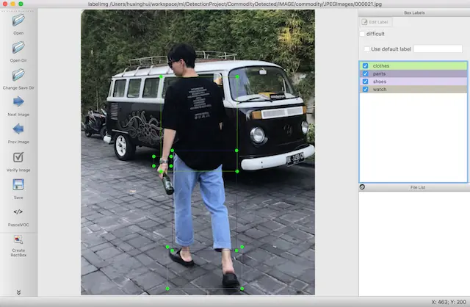Close the labelImg window
Image resolution: width=470 pixels, height=307 pixels.
click(x=5, y=4)
